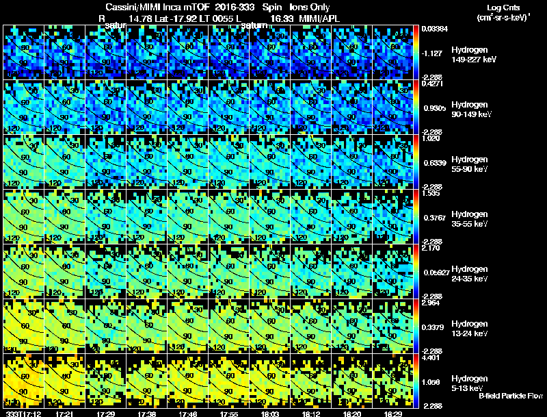The width and height of the screenshot is (547, 417).
Task: Open the Hydrogen 13-24 keV panel at 17:55
Action: 229,326
